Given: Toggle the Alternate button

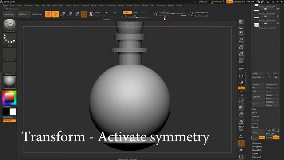Looking at the screenshot, I should 9,121.
